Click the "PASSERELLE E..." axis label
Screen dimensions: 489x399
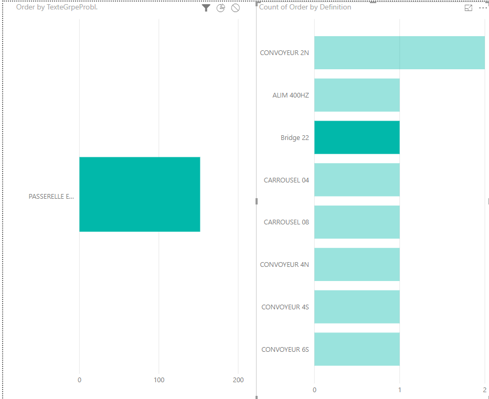51,197
